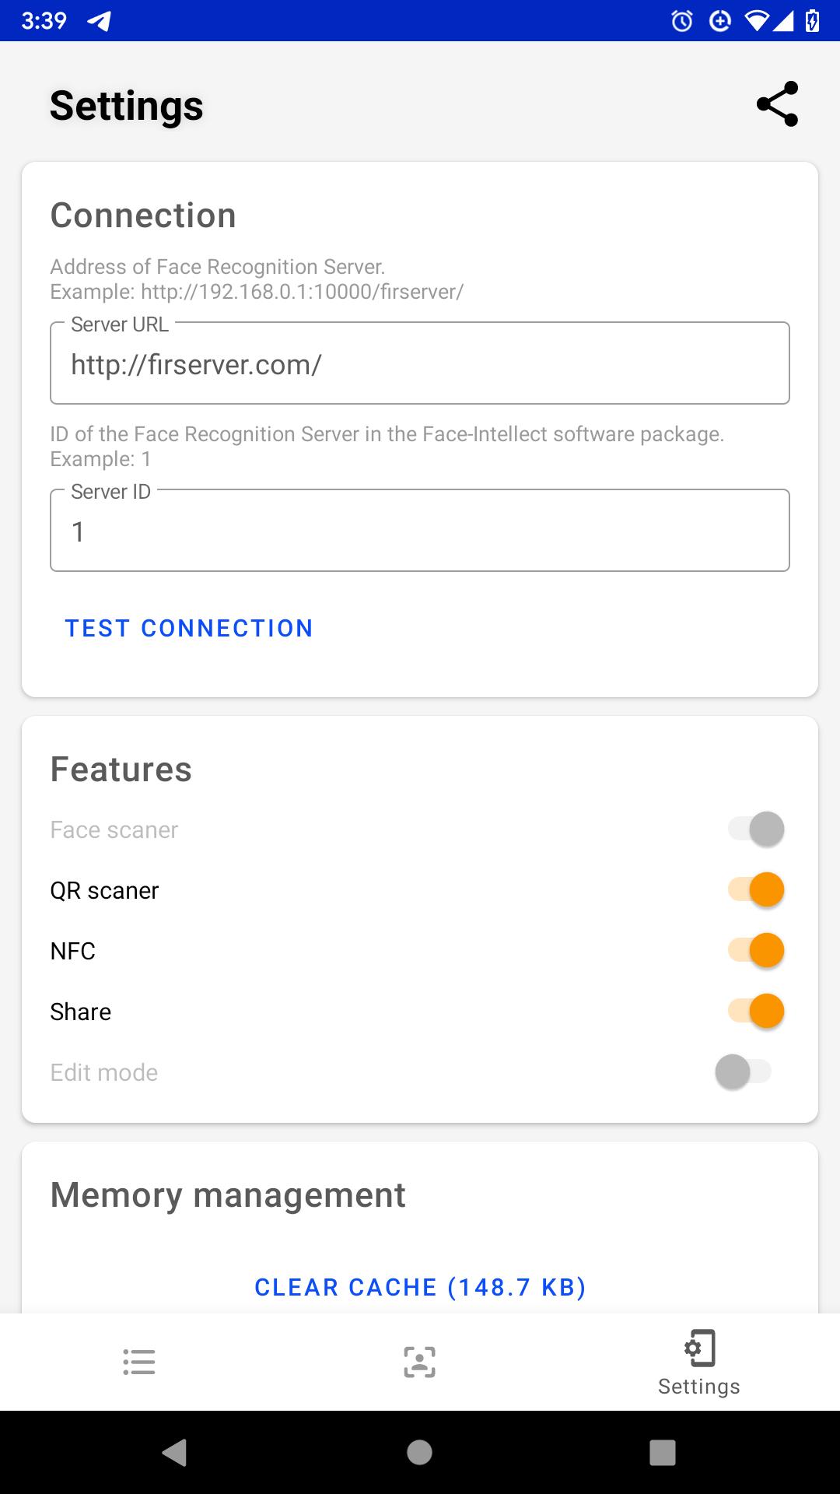Tap the battery status icon
This screenshot has width=840, height=1494.
[812, 21]
